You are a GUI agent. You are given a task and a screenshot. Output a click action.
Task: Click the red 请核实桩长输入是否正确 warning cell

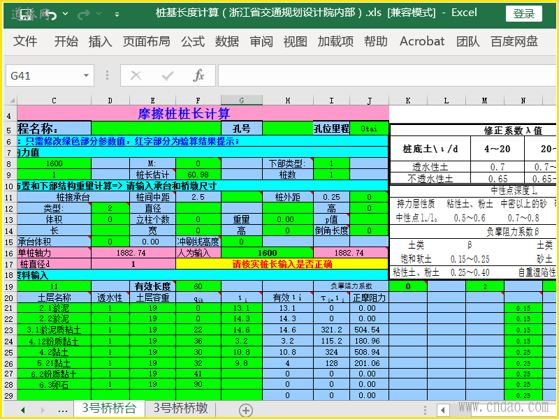pyautogui.click(x=282, y=264)
